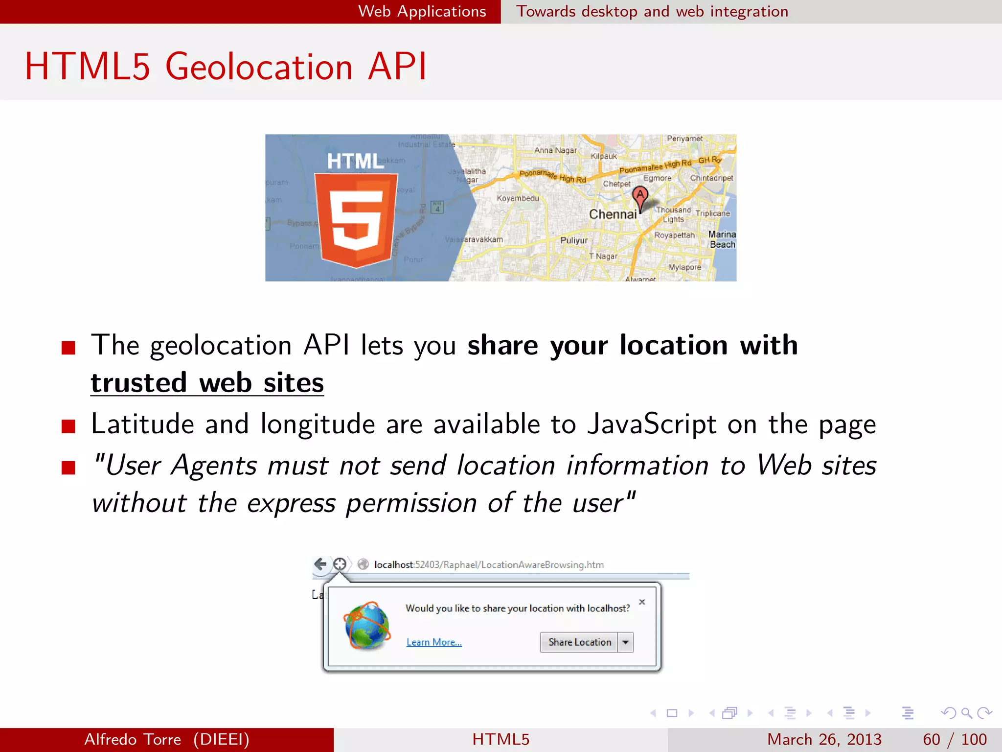This screenshot has height=752, width=1002.
Task: Click the Alfredo Torre (DIEEI) footer
Action: [x=167, y=739]
